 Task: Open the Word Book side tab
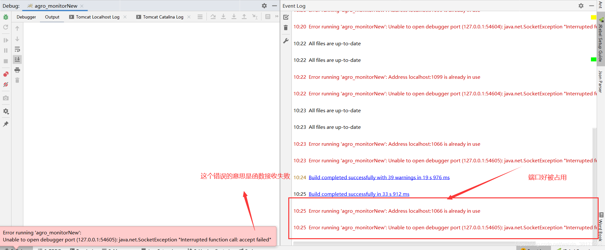point(601,227)
